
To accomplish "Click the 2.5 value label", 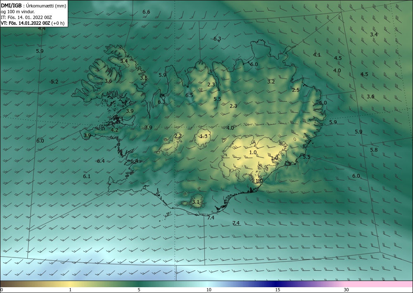I will [x=296, y=90].
